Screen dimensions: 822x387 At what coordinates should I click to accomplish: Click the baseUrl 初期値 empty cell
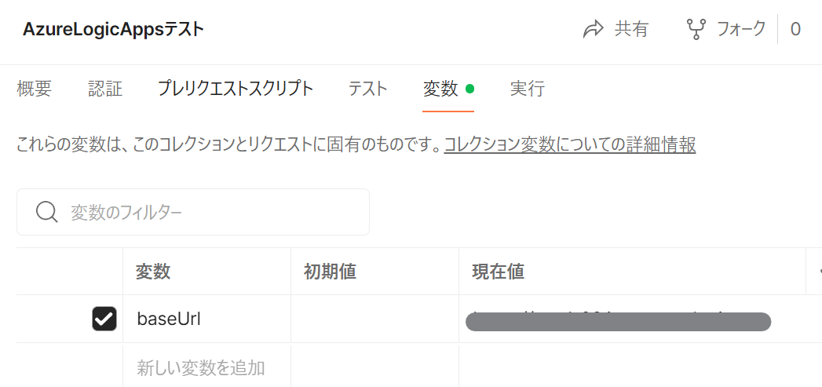point(374,319)
